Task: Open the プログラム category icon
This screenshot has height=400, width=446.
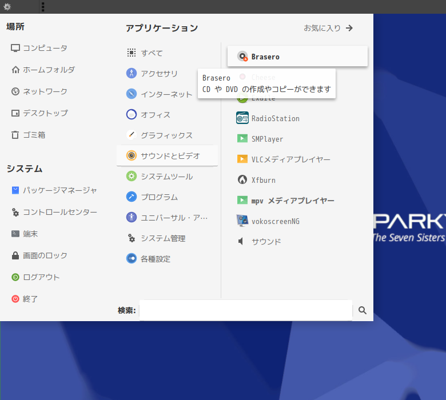Action: click(132, 197)
